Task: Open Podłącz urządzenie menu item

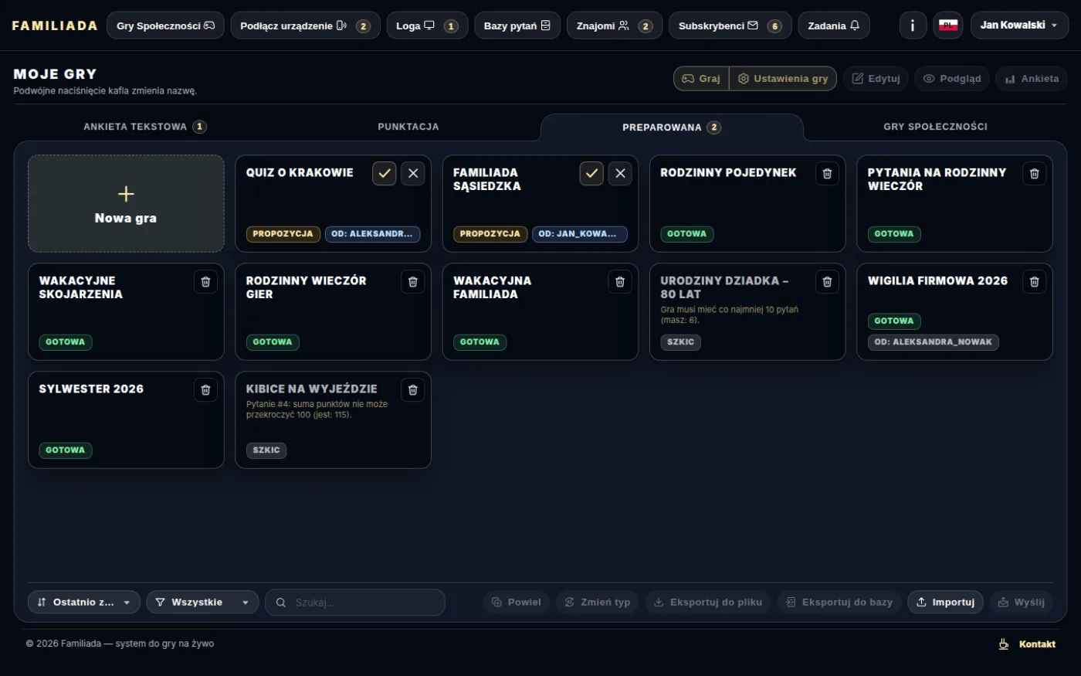Action: tap(305, 25)
